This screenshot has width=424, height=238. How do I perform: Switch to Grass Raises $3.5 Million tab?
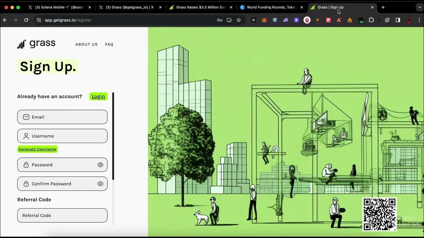coord(201,7)
